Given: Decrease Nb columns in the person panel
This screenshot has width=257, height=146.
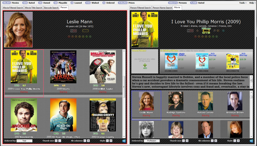Looking at the screenshot, I should click(x=85, y=141).
